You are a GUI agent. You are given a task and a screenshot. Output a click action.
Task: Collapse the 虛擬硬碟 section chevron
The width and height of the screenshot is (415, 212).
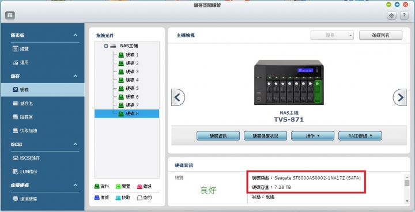click(75, 185)
